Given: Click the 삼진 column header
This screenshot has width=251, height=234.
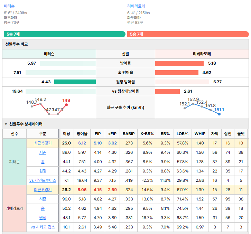Looking at the screenshot, I should tap(227, 134).
